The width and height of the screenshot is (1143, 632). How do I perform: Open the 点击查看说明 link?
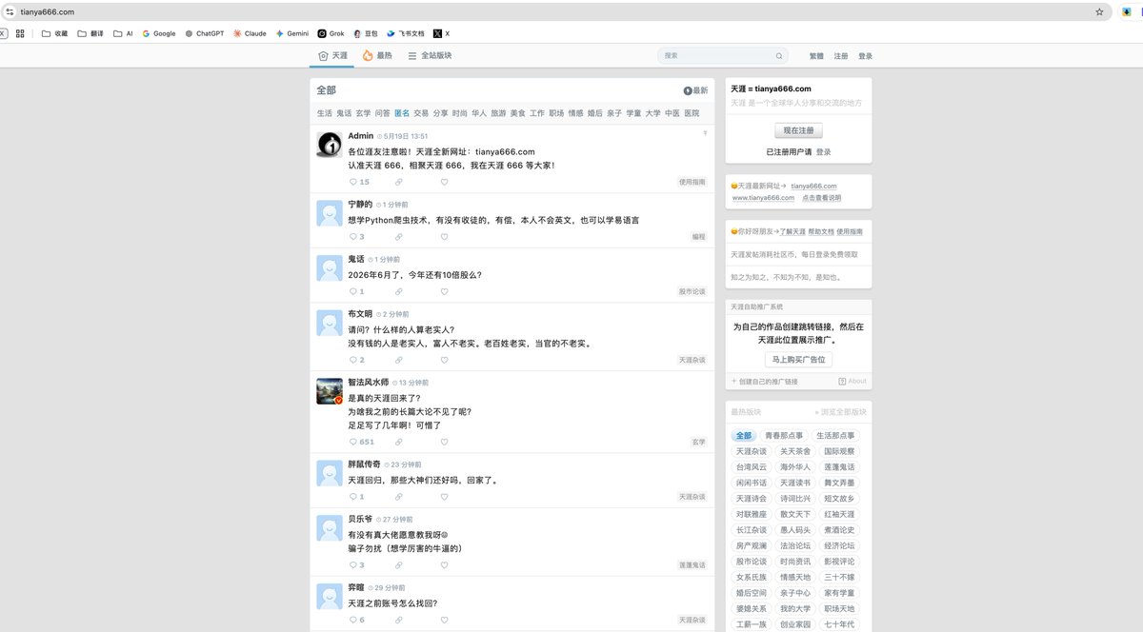(821, 198)
